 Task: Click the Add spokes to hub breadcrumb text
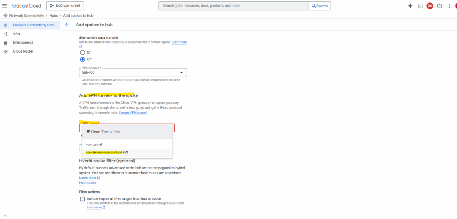pyautogui.click(x=78, y=16)
